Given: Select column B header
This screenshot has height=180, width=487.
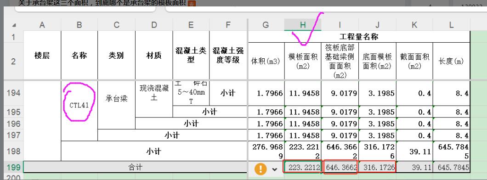Looking at the screenshot, I should pos(79,25).
